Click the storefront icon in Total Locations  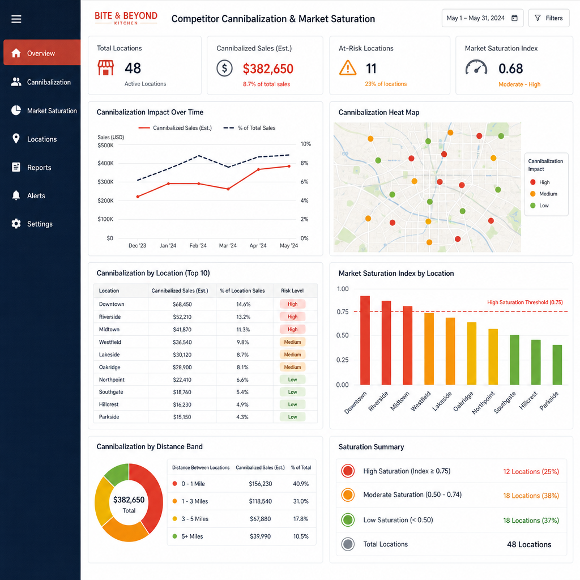(106, 68)
